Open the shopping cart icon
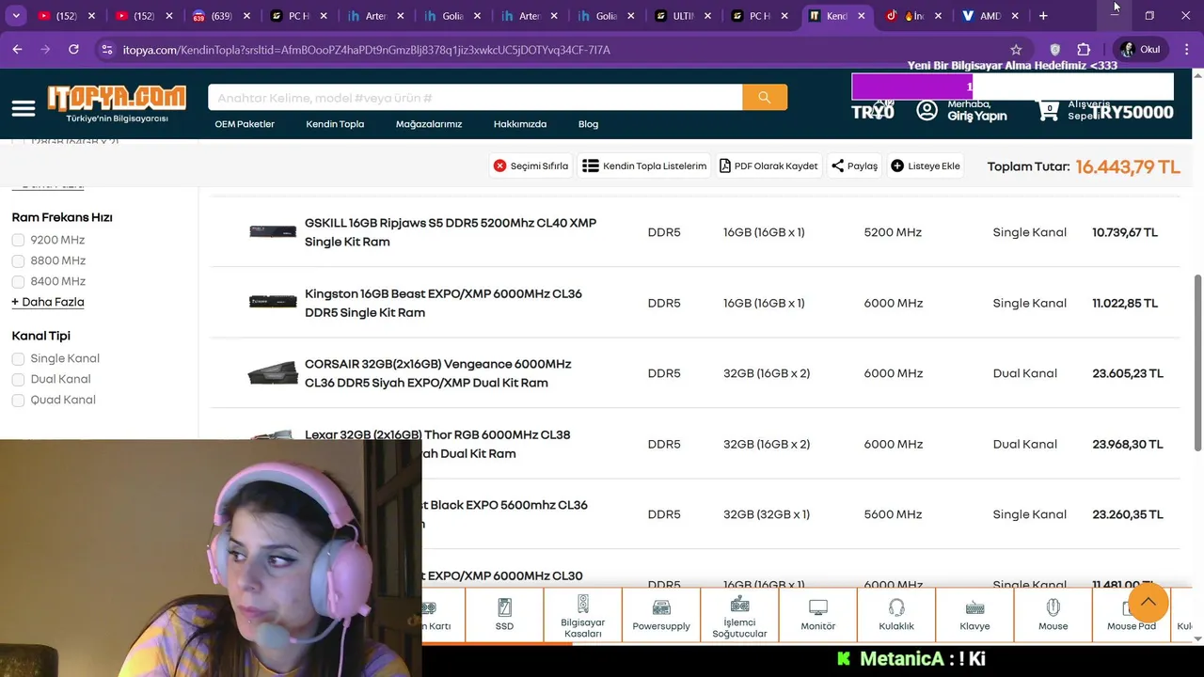Screen dimensions: 1204x677 coord(1048,111)
